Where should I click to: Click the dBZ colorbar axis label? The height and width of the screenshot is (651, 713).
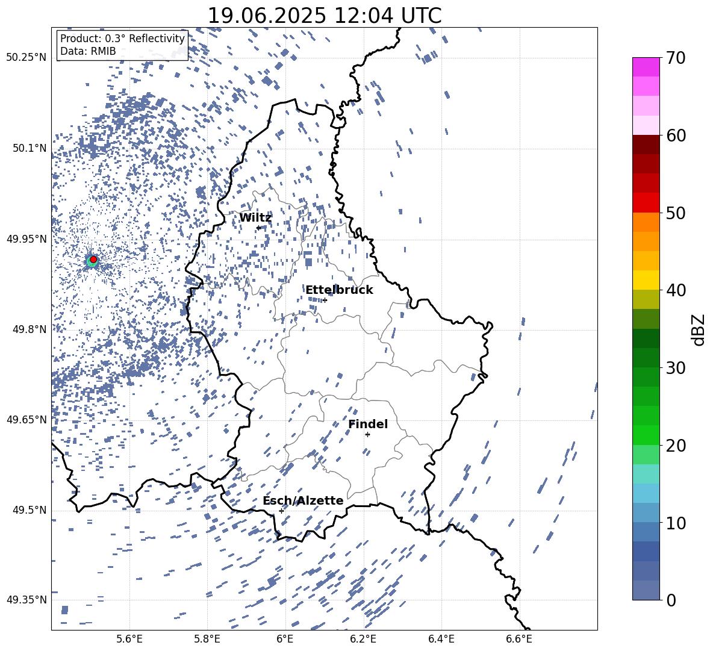pos(699,329)
